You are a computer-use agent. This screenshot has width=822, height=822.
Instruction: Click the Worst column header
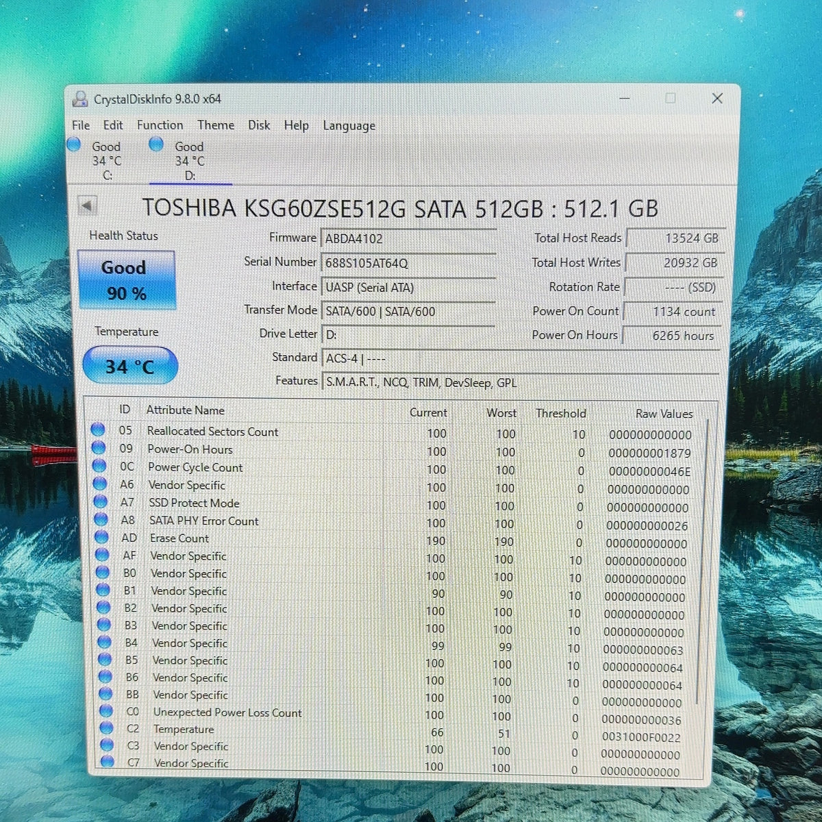pos(501,413)
